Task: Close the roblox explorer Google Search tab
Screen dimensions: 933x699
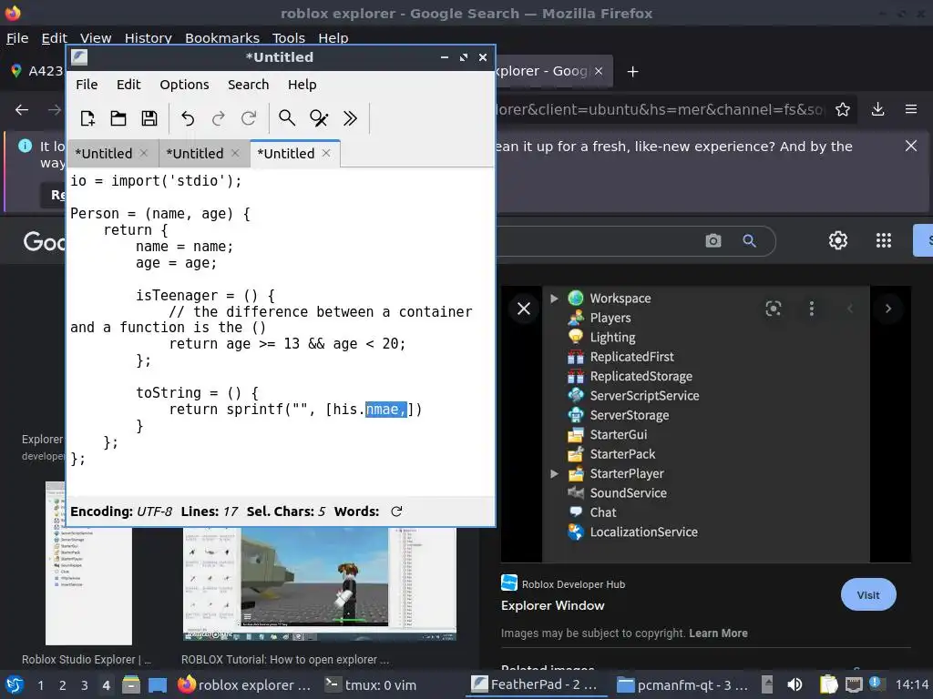Action: tap(599, 71)
